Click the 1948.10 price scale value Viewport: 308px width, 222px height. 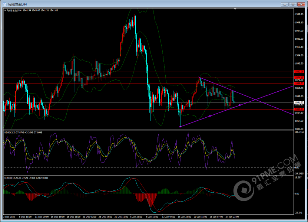[x=299, y=23]
